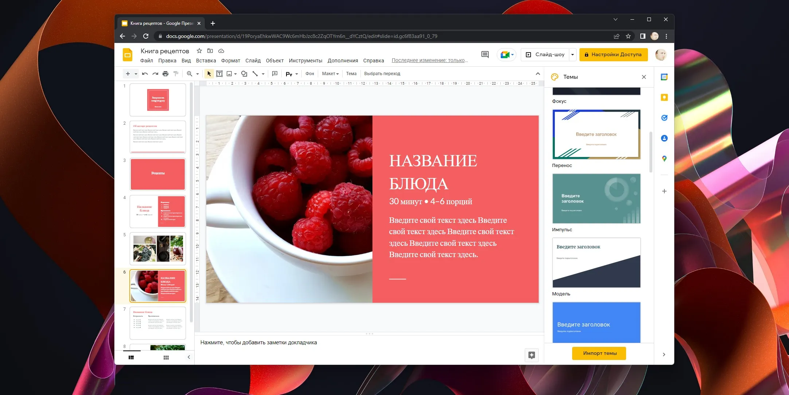Viewport: 789px width, 395px height.
Task: Click the Фон toolbar button
Action: (310, 74)
